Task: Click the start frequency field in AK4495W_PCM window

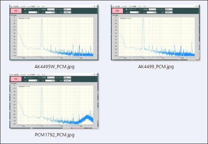Action: coord(33,12)
